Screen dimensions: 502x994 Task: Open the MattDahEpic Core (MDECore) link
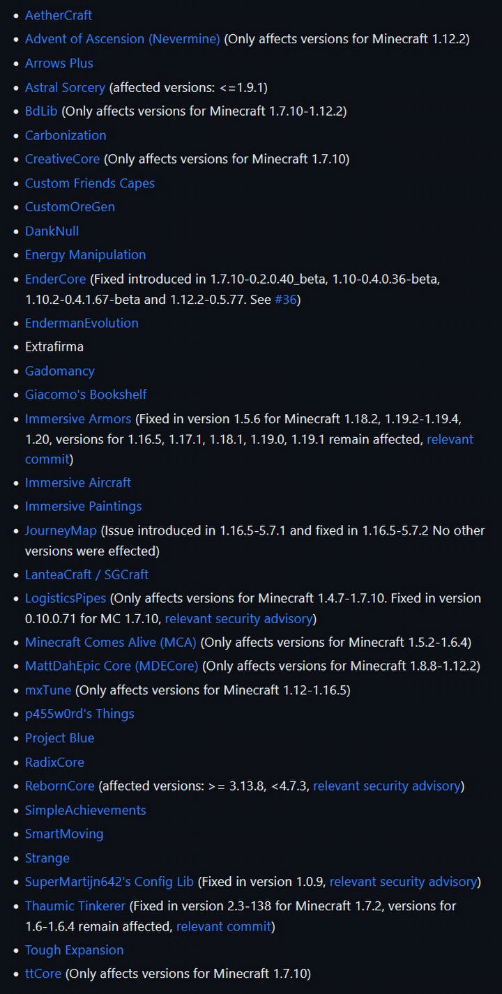(x=112, y=666)
